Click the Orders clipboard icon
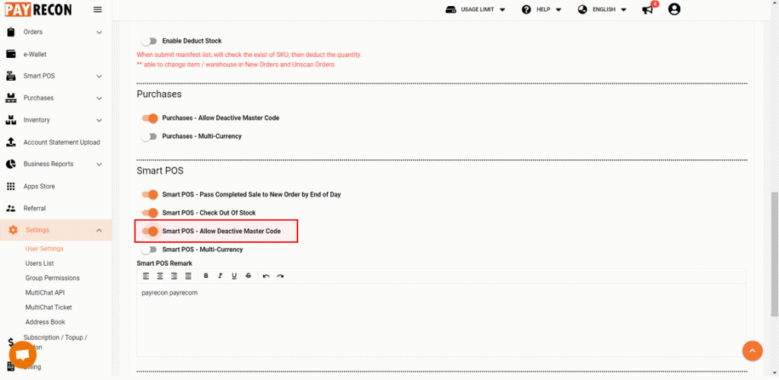This screenshot has height=380, width=779. coord(11,32)
